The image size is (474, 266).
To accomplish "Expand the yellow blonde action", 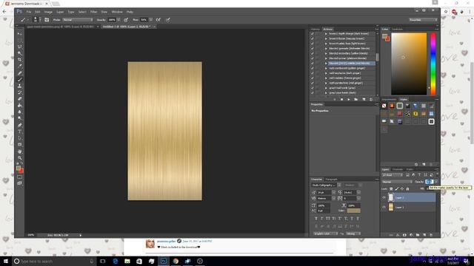I will [x=326, y=53].
